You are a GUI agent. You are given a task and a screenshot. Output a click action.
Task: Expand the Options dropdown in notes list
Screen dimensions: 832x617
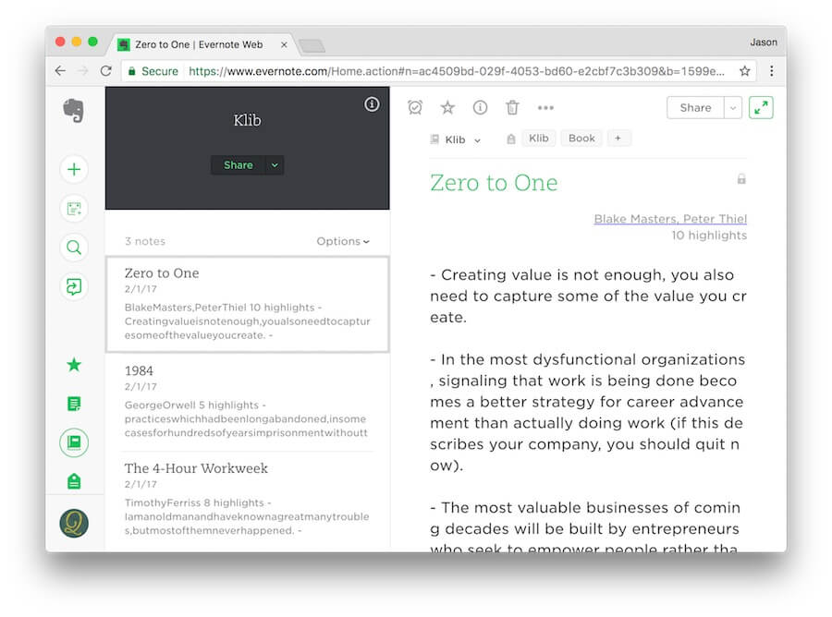click(343, 241)
